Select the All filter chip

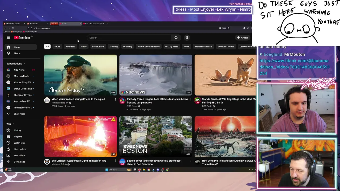pos(47,46)
